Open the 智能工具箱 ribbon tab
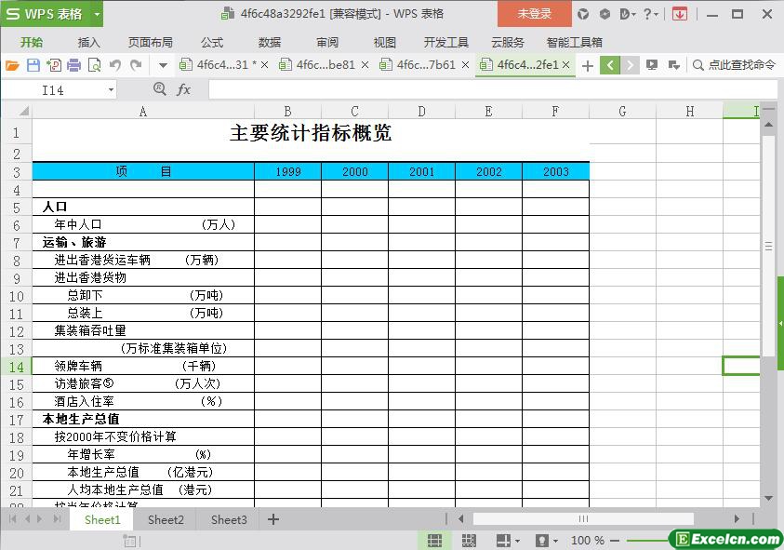This screenshot has width=784, height=550. (574, 42)
